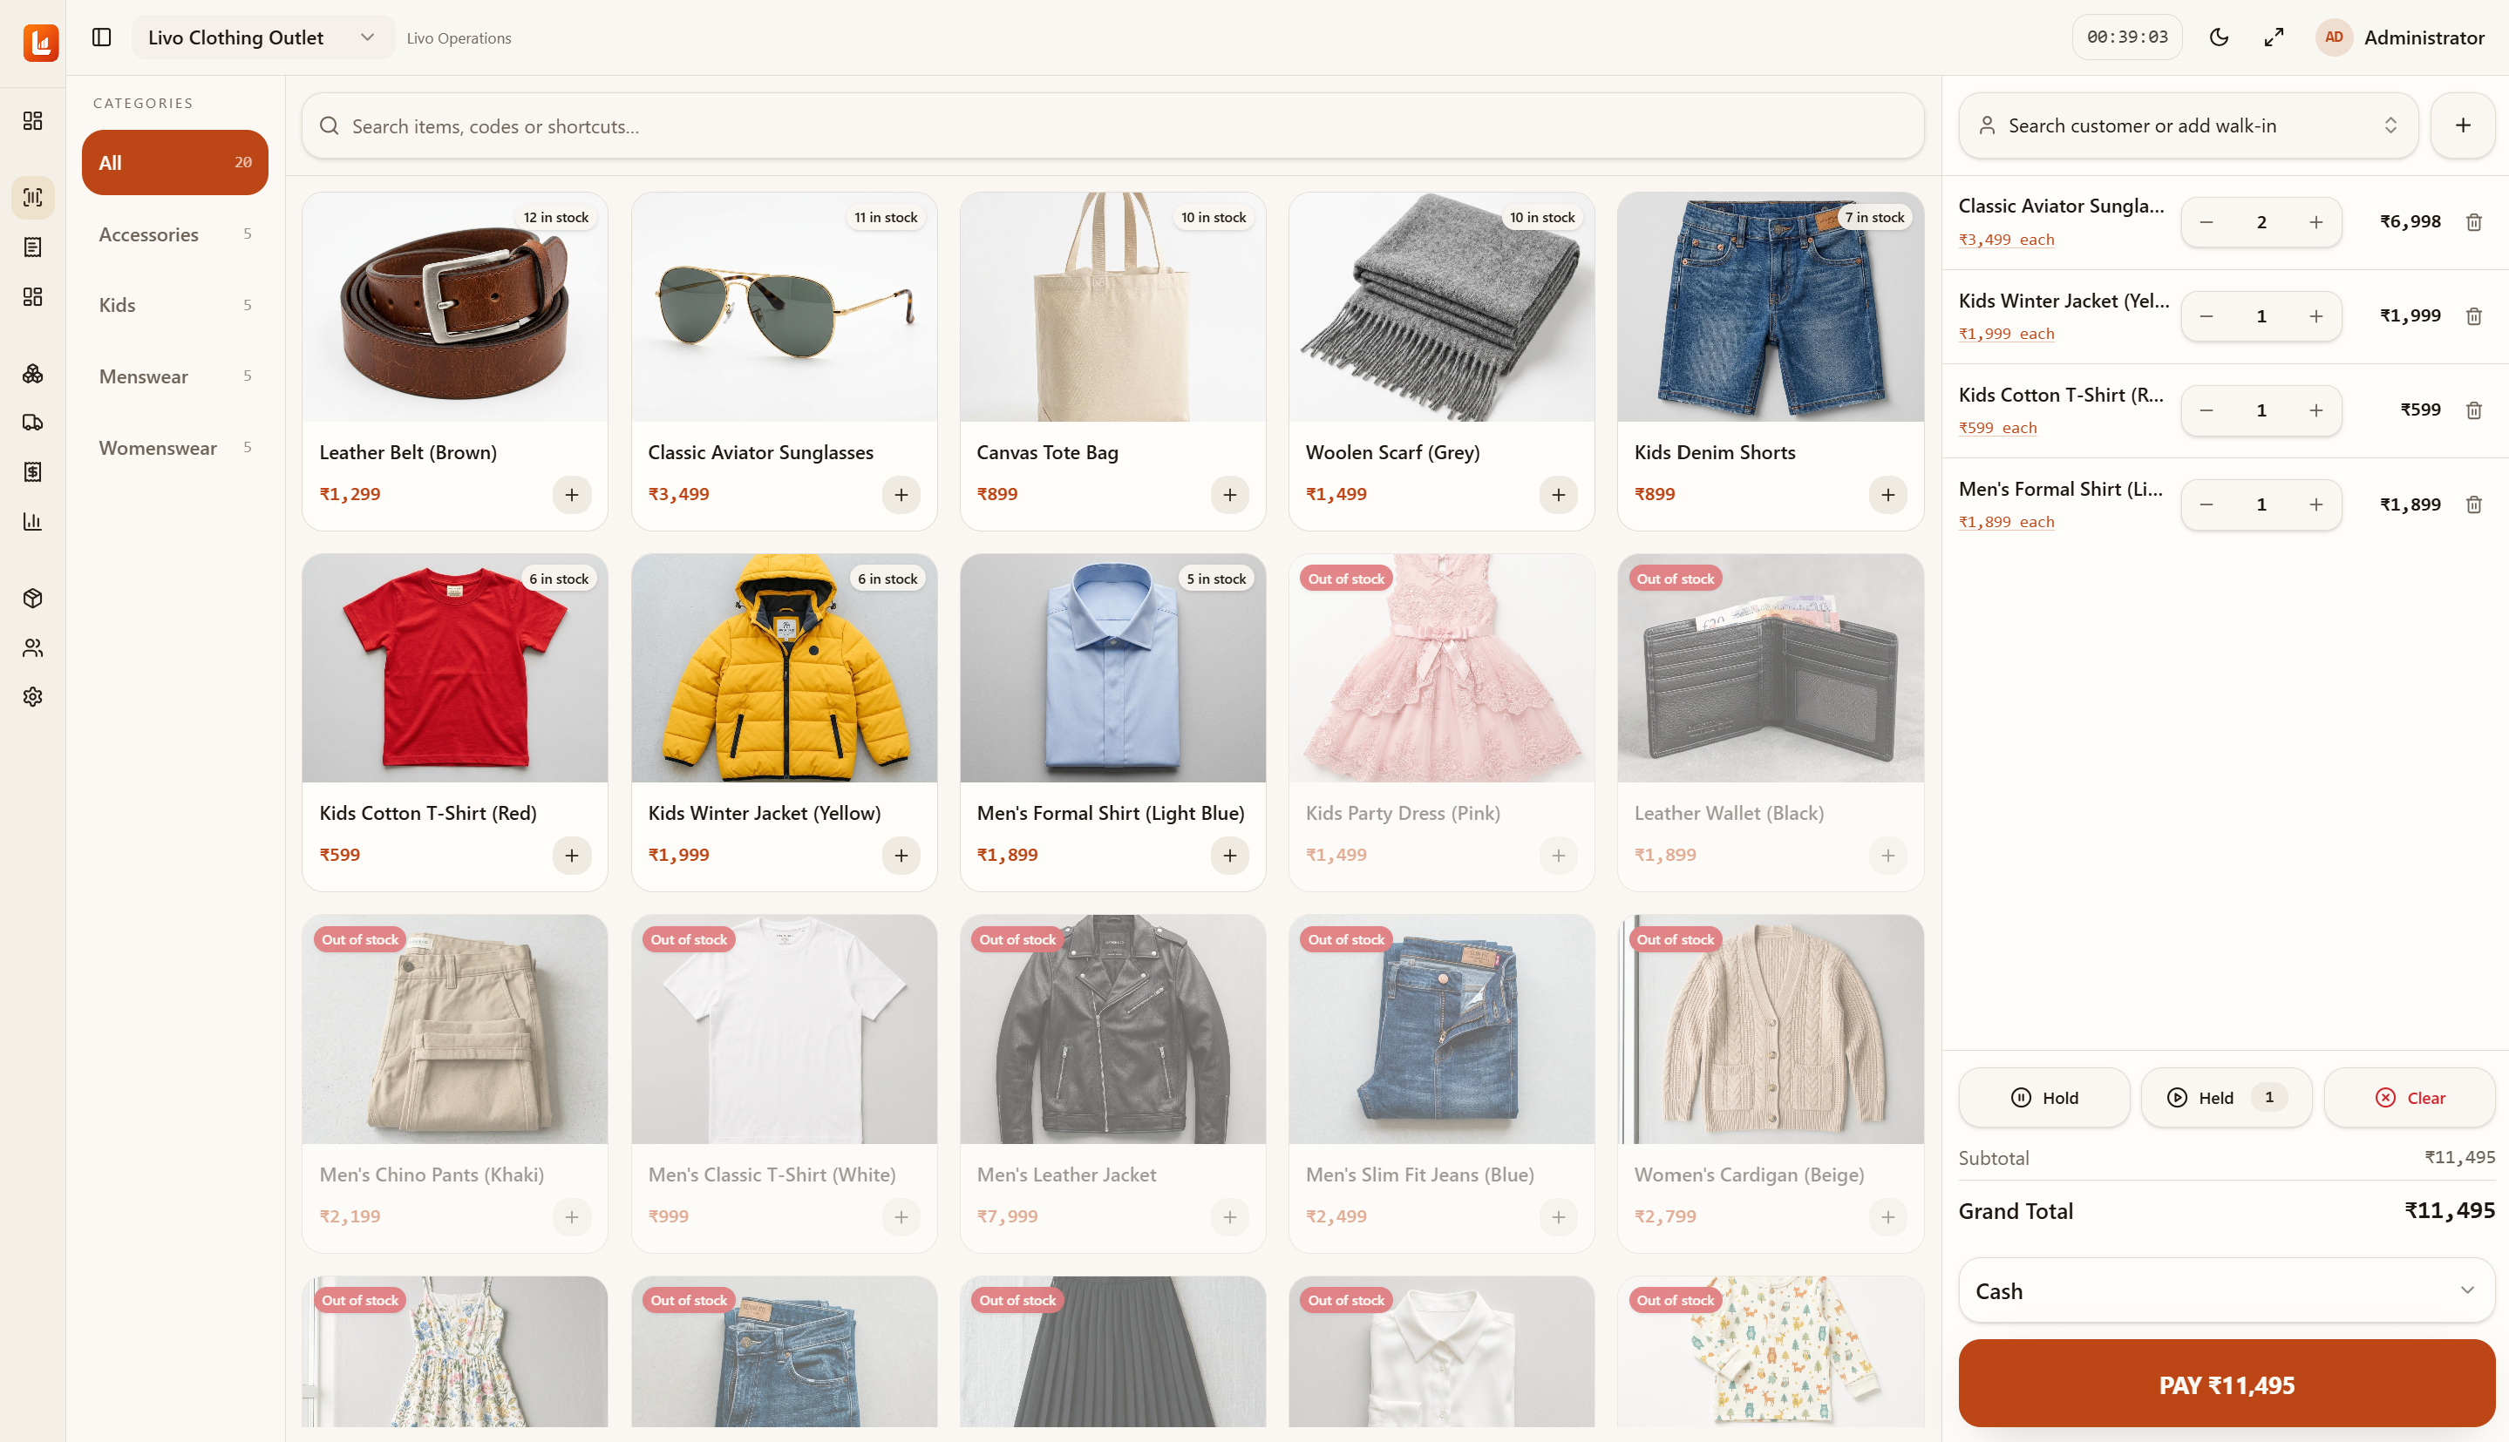Open the Livo Clothing Outlet store dropdown

pyautogui.click(x=262, y=37)
